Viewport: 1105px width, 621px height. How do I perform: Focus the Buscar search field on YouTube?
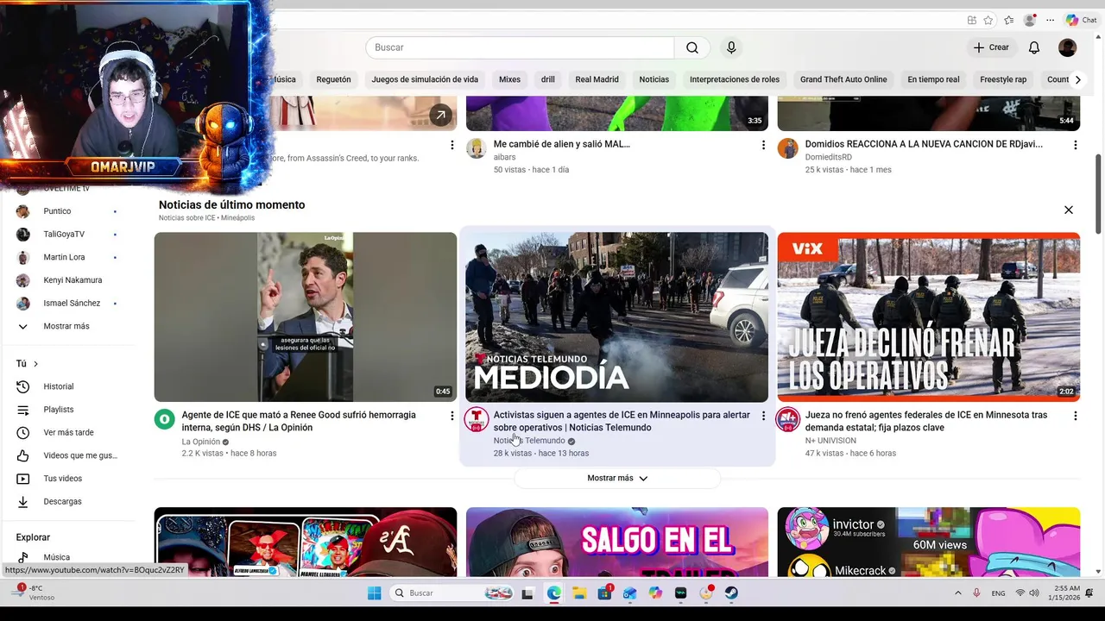pos(520,47)
